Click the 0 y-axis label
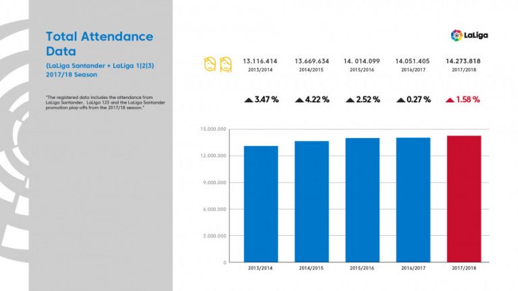 coord(225,263)
